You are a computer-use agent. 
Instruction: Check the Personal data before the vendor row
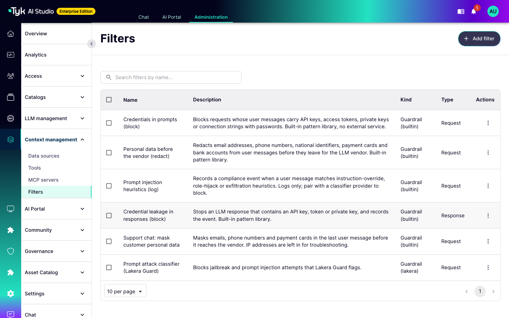(x=109, y=153)
